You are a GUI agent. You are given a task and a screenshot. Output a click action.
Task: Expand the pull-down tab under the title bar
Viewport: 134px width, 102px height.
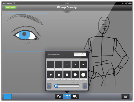click(x=67, y=12)
